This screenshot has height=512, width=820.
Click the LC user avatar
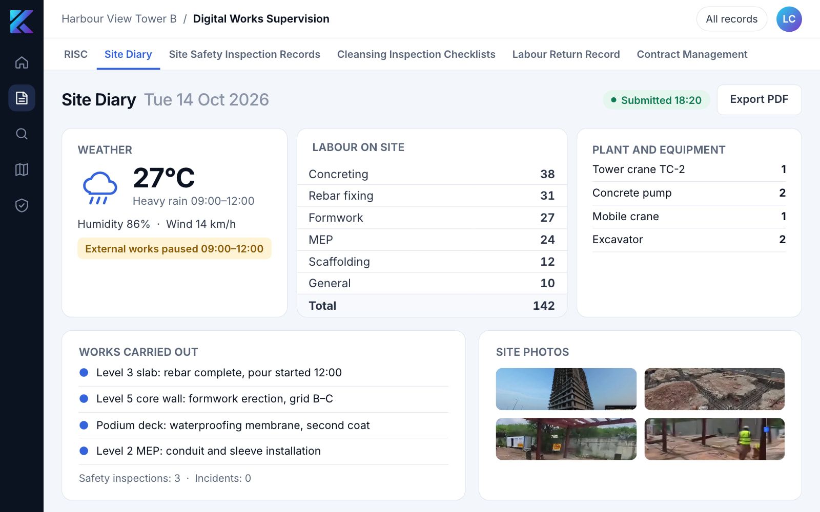[789, 19]
